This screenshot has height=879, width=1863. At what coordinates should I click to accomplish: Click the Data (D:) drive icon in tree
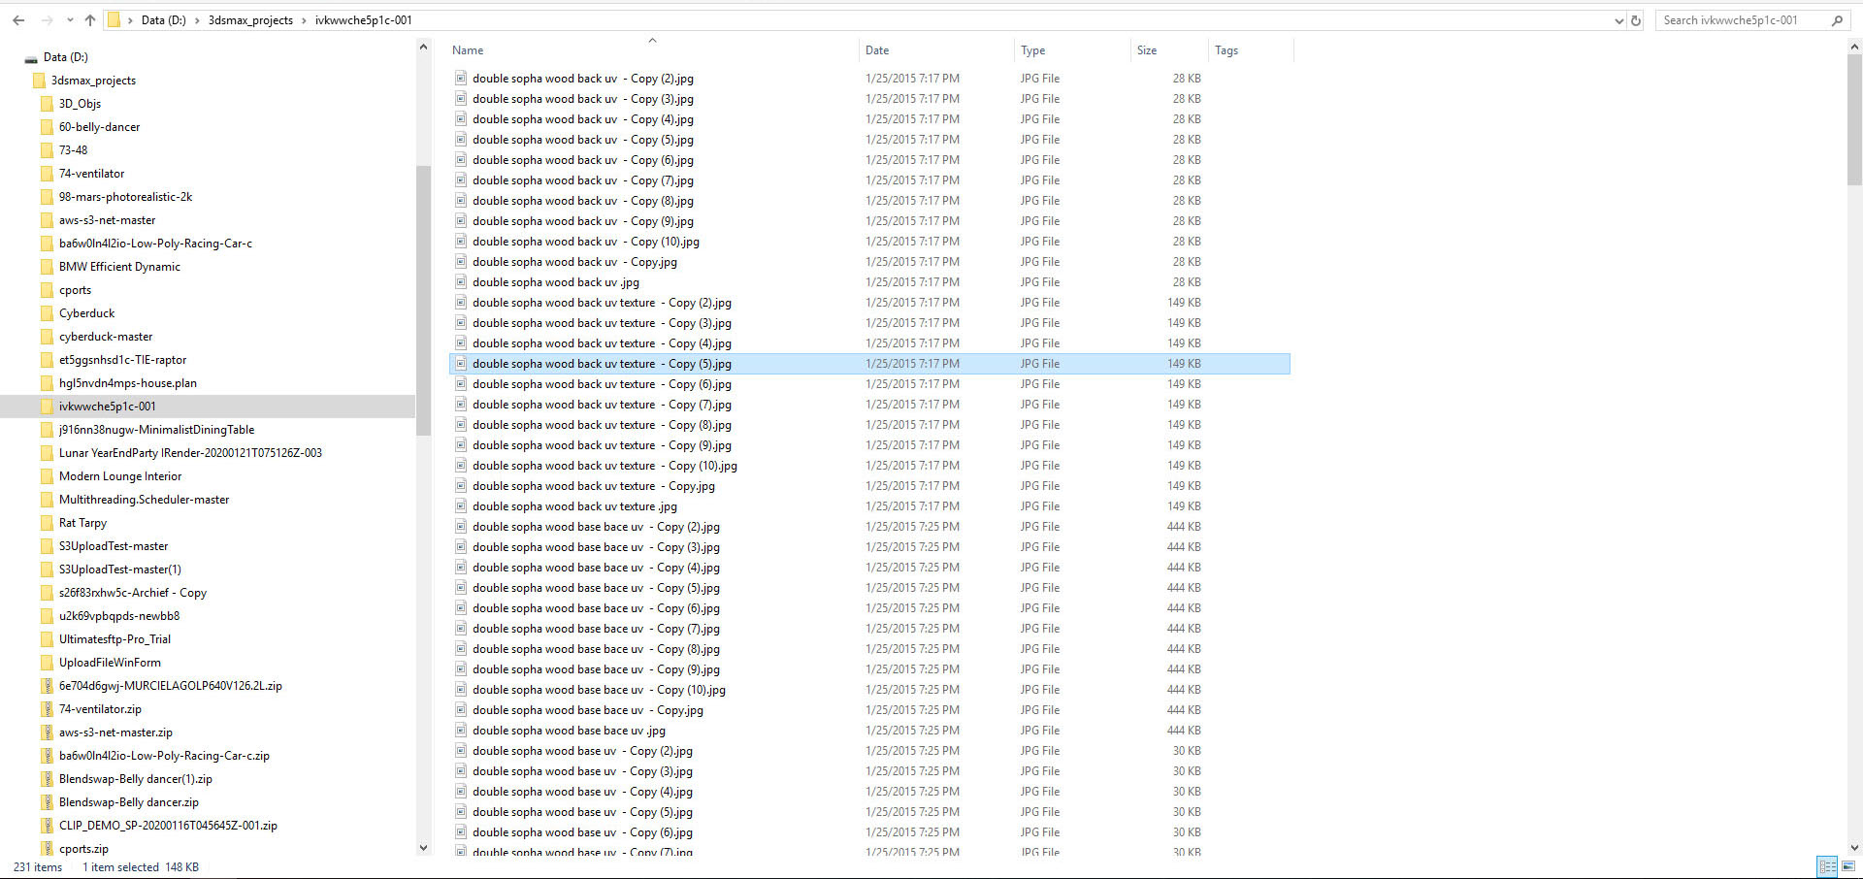(31, 58)
